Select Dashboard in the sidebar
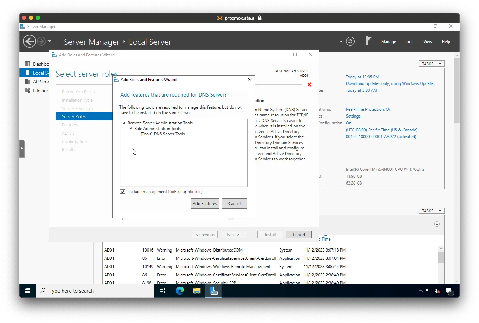Viewport: 479px width, 323px height. click(36, 64)
